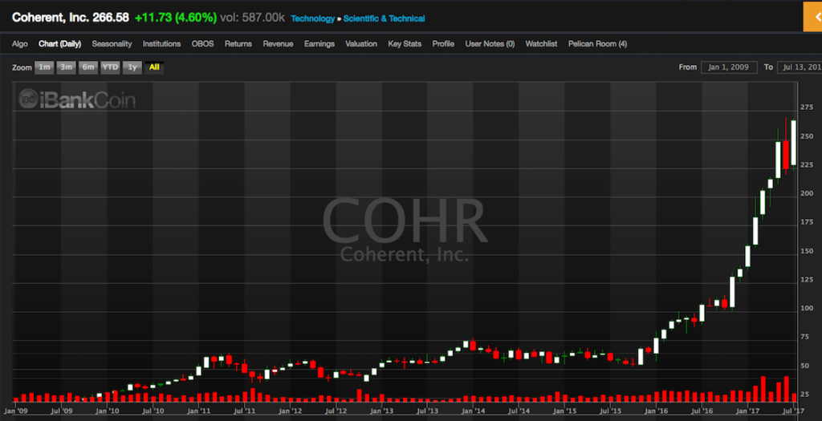This screenshot has height=421, width=822.
Task: Follow the Technology sector link
Action: 312,19
